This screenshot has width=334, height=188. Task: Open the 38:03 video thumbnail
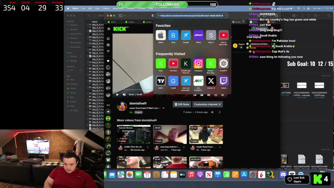click(x=170, y=134)
